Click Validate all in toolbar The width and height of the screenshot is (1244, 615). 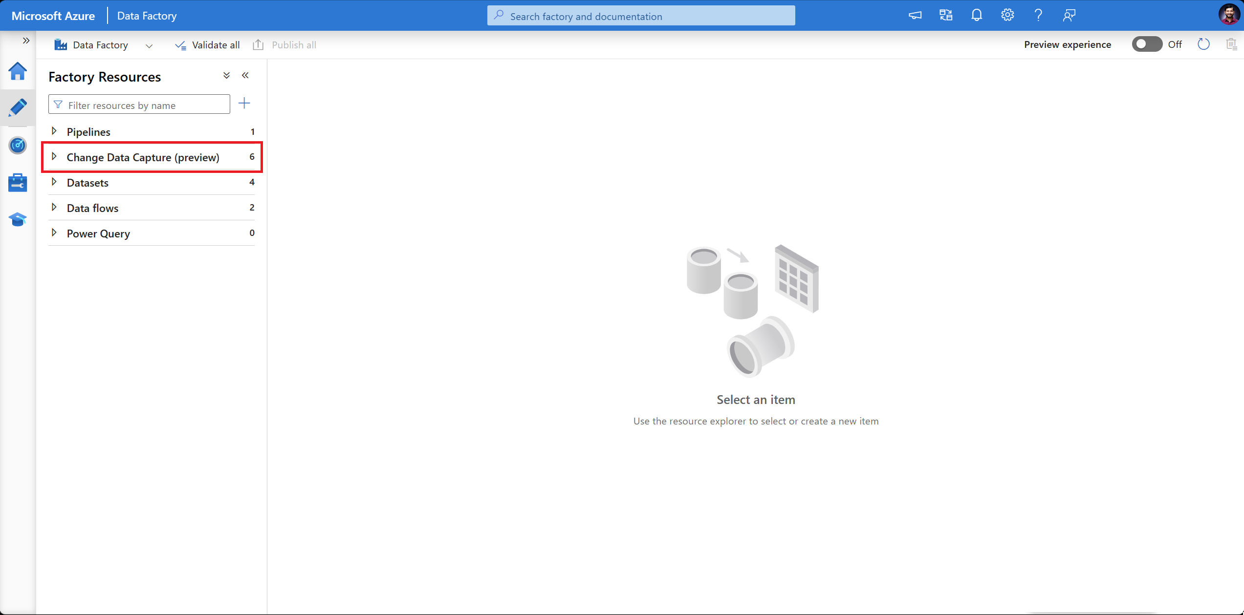(x=207, y=45)
